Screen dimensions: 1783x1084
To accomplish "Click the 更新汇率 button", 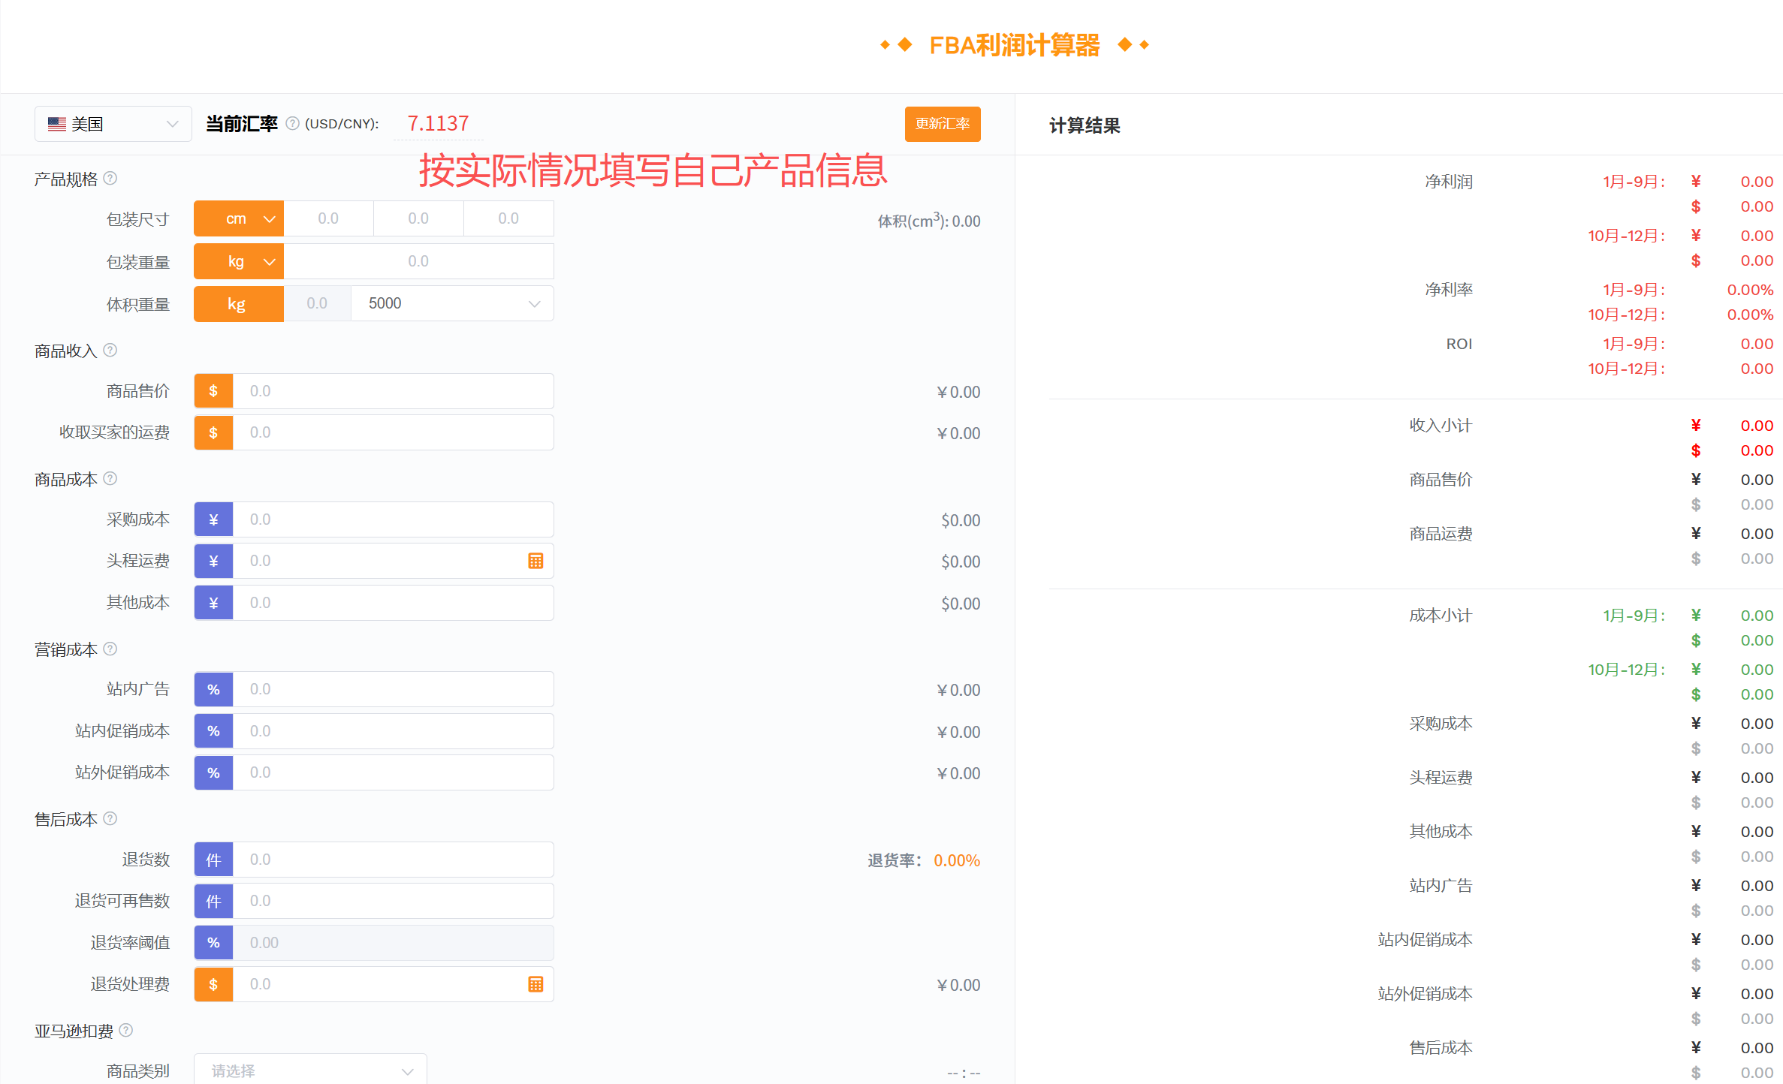I will pyautogui.click(x=942, y=124).
